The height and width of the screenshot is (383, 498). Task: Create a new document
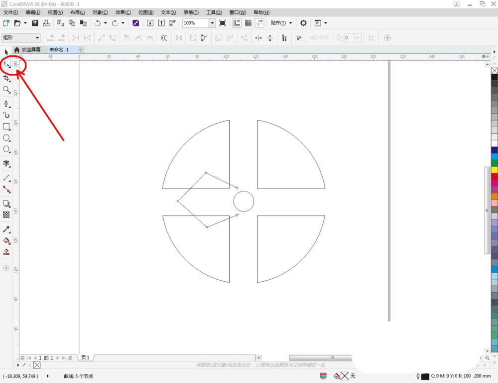pyautogui.click(x=5, y=23)
